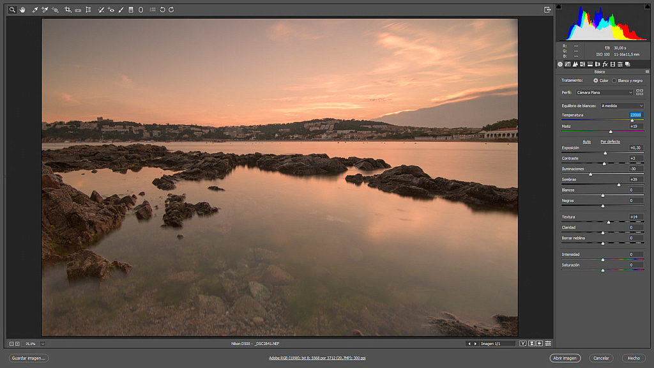Select Color treatment radio button
654x368 pixels.
point(596,80)
